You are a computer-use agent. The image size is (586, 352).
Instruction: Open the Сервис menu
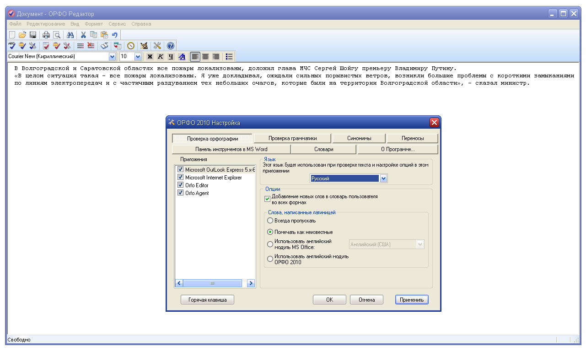coord(118,24)
